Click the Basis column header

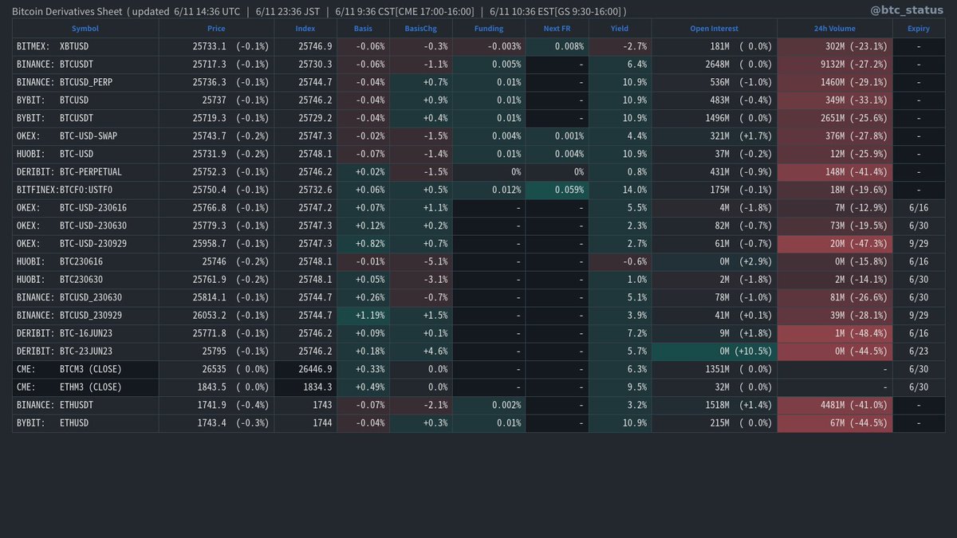pos(363,29)
